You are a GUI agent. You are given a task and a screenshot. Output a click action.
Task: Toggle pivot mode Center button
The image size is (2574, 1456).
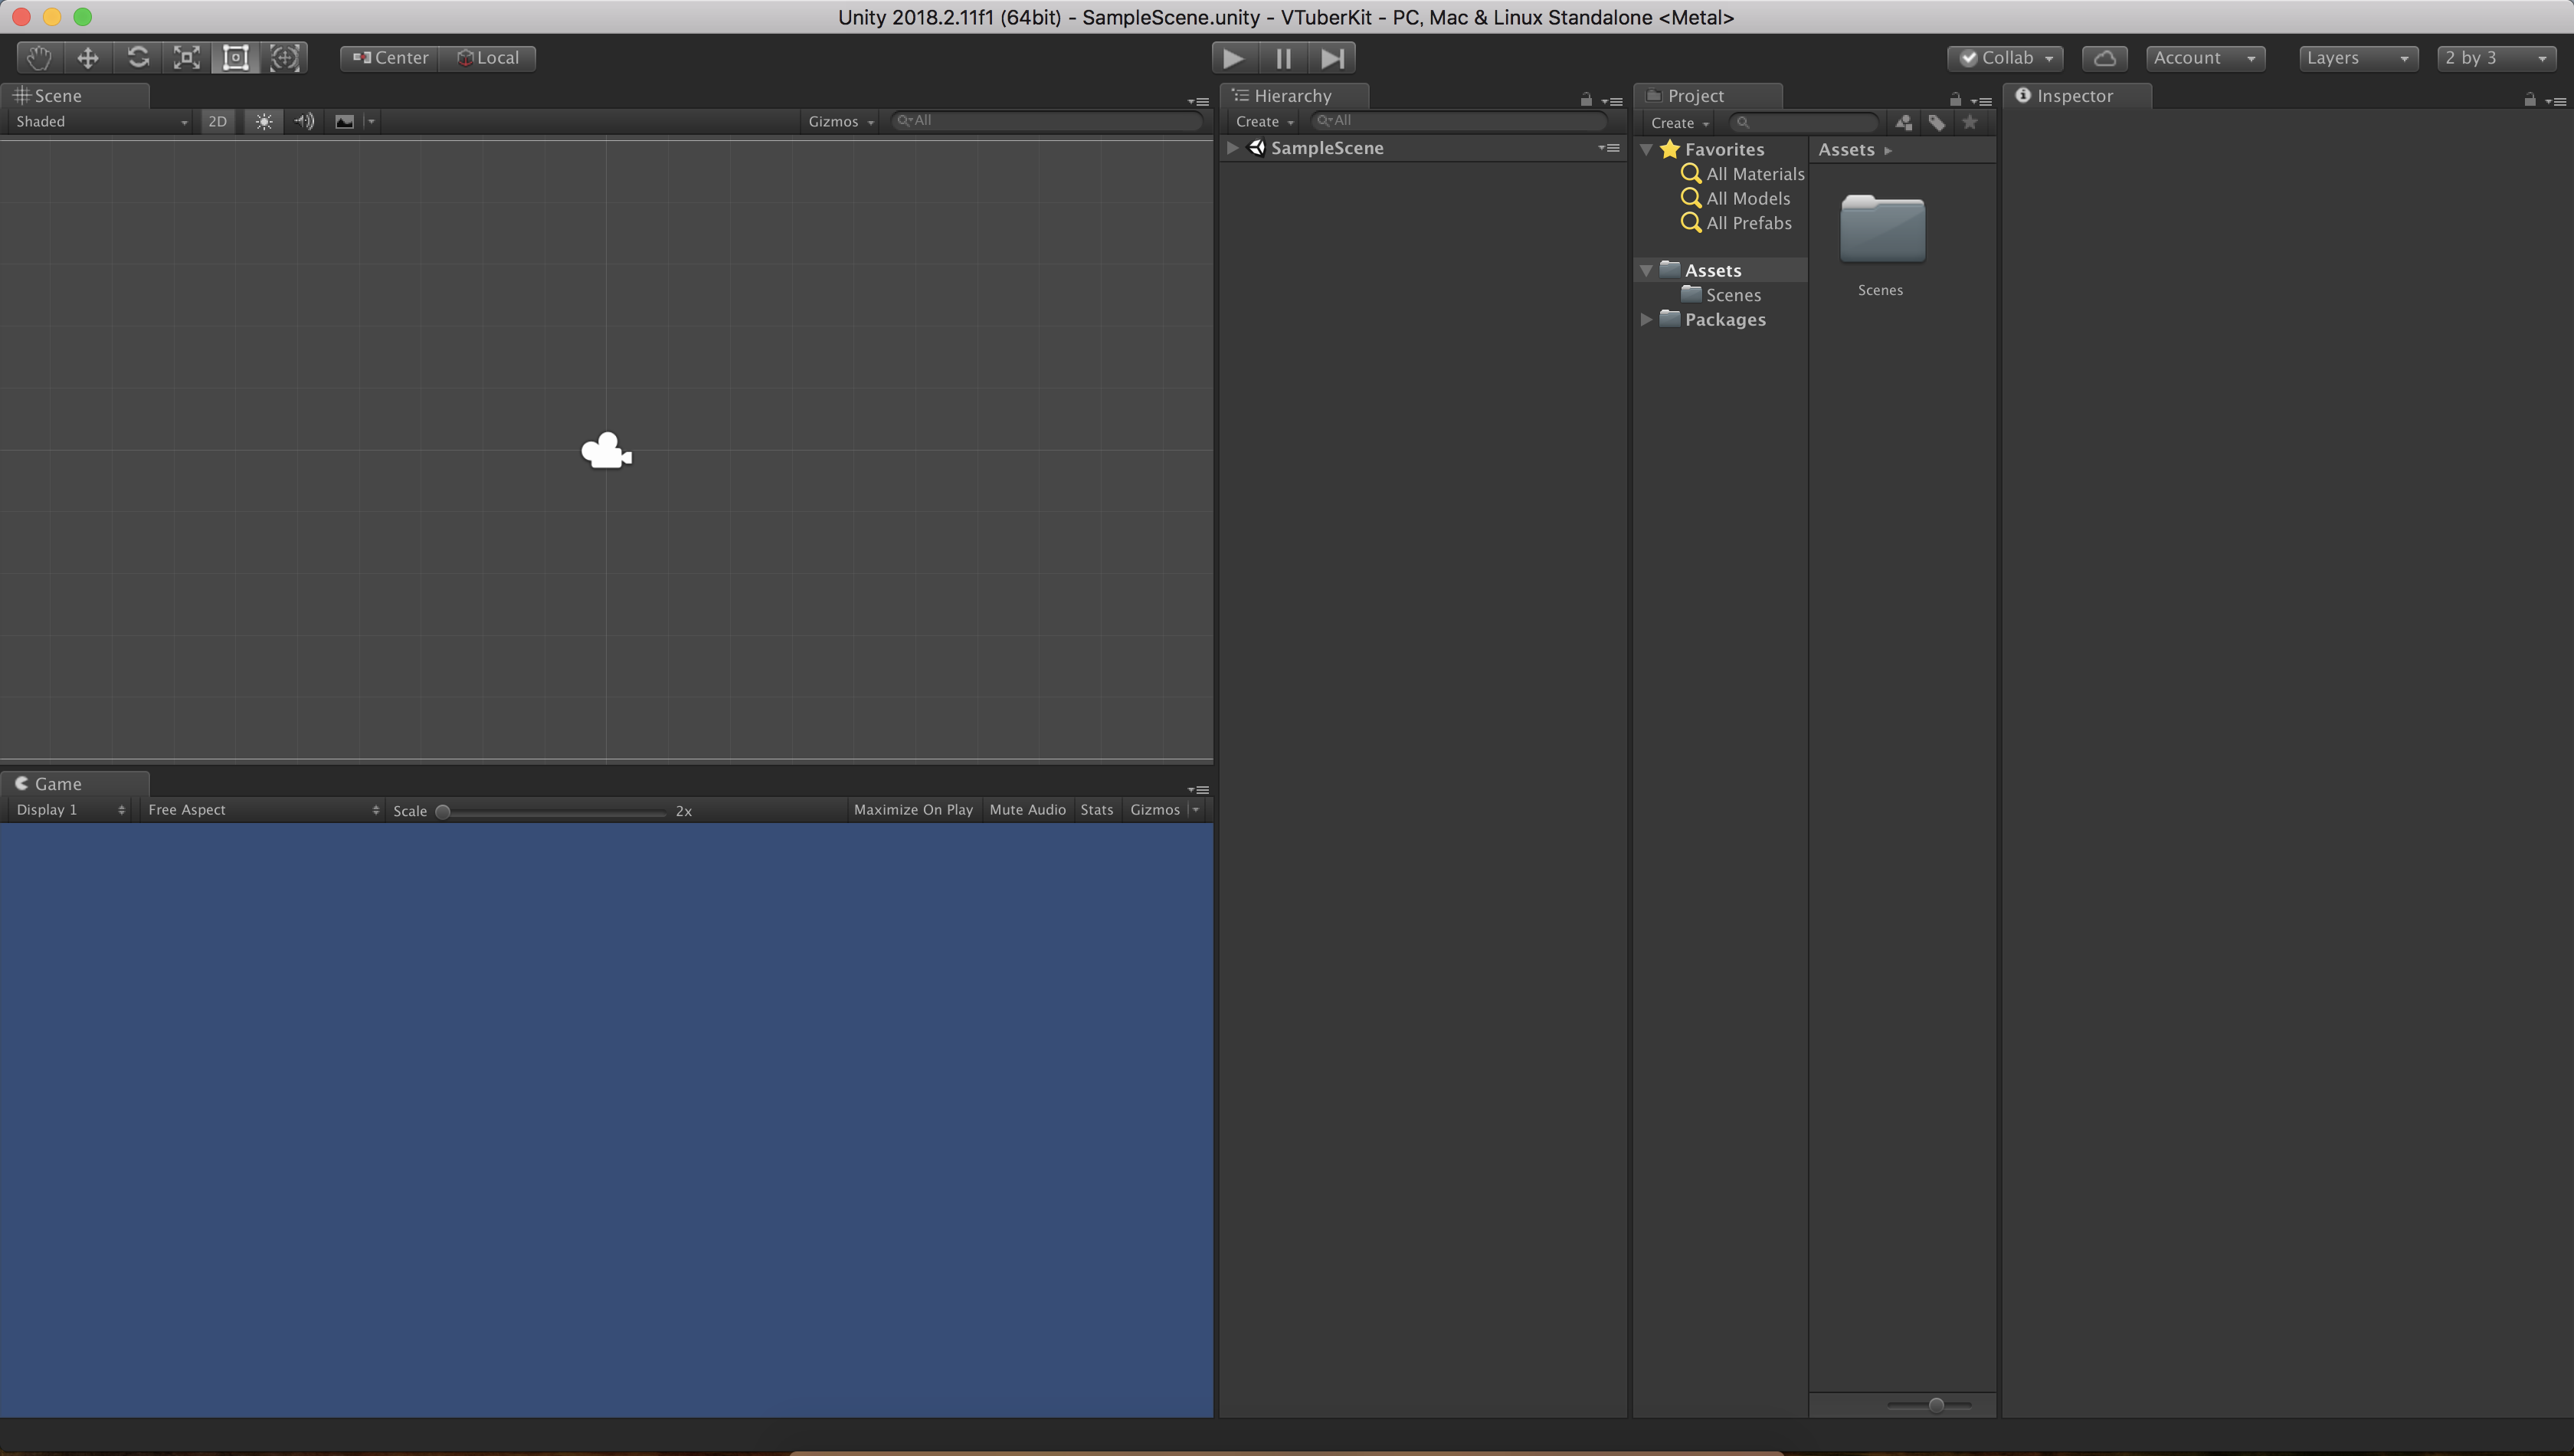pyautogui.click(x=390, y=58)
